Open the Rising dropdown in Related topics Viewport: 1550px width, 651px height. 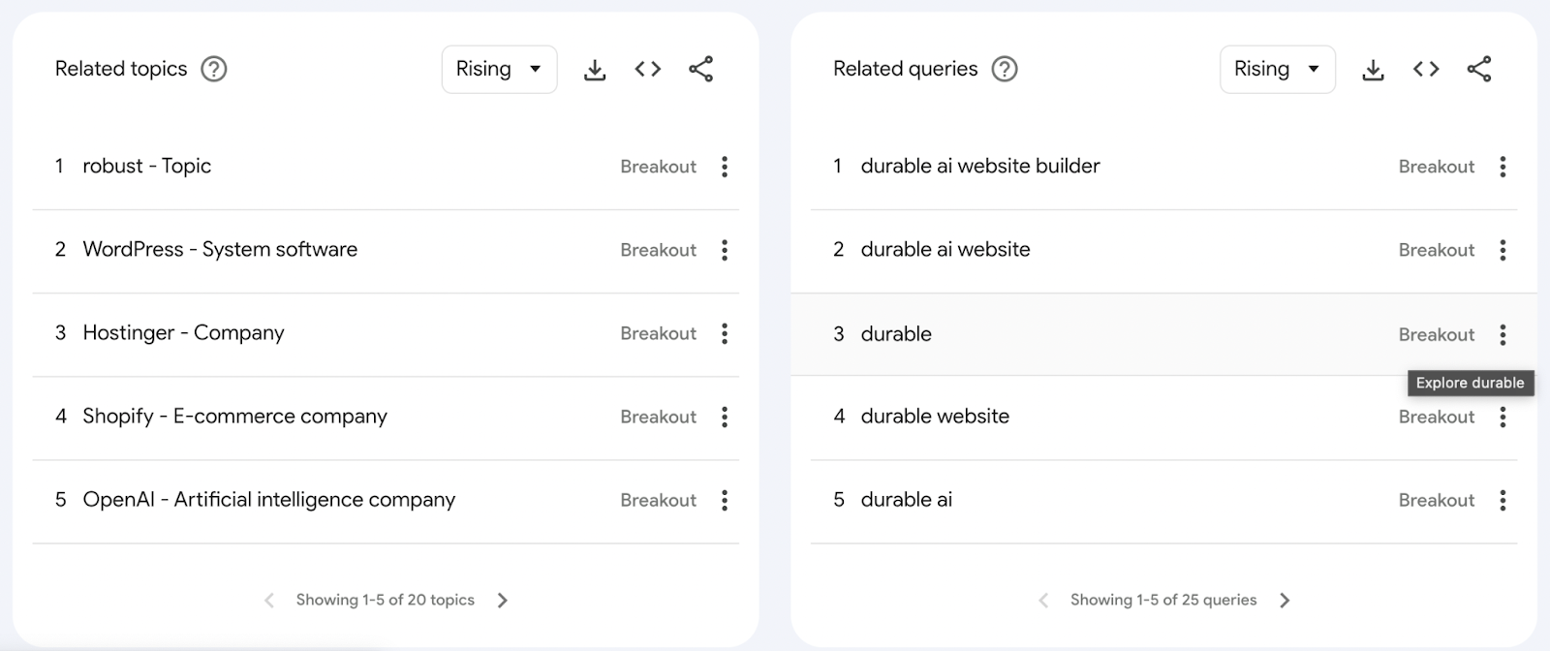pyautogui.click(x=499, y=70)
